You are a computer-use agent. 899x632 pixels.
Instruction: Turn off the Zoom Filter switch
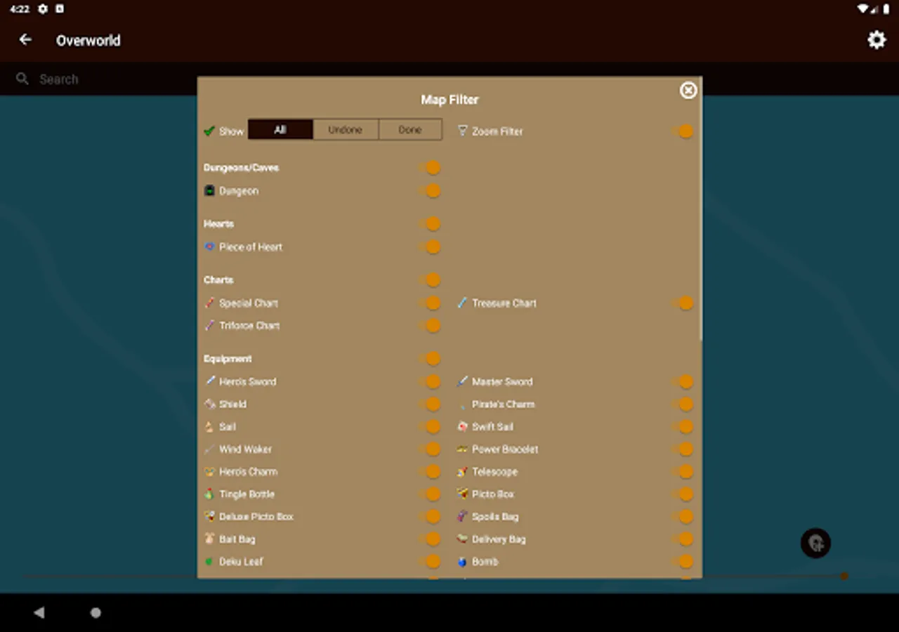(x=683, y=131)
